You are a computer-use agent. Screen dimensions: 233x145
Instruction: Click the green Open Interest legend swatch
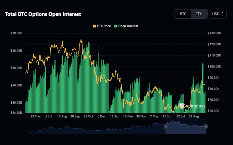(x=115, y=26)
